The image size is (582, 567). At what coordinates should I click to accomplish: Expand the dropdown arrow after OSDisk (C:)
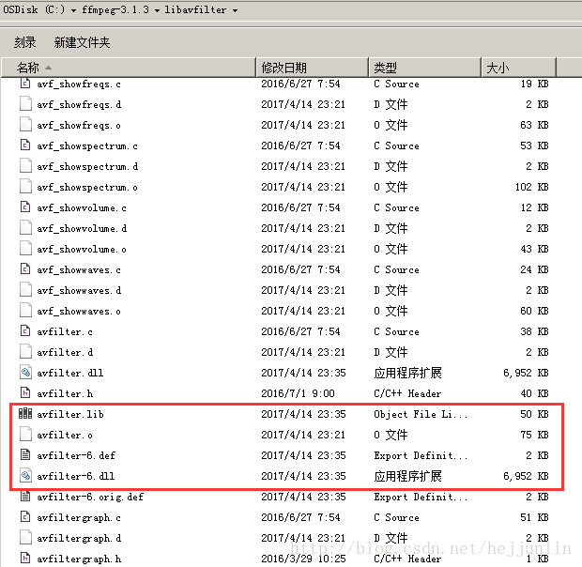(x=73, y=10)
